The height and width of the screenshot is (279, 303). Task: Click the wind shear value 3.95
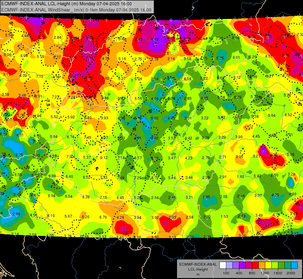tap(240, 157)
